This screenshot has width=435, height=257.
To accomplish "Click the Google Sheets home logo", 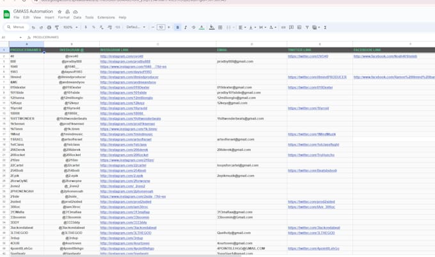I will point(6,14).
